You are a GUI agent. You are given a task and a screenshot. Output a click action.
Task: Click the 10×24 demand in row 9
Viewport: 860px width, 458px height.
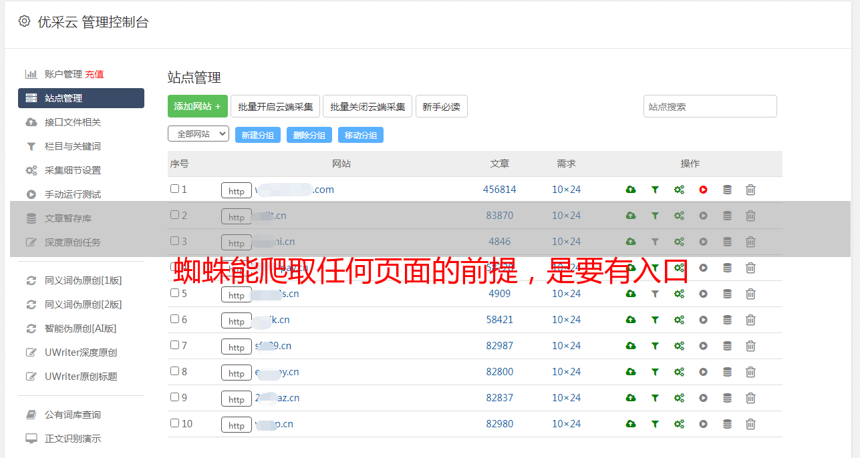(567, 398)
